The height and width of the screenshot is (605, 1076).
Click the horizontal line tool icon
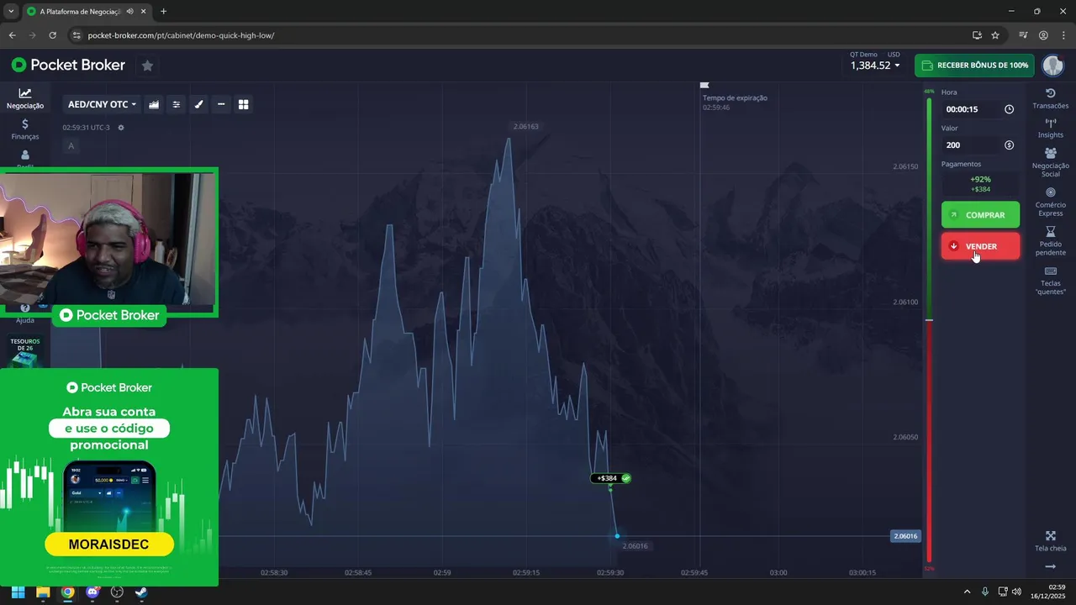pos(221,104)
